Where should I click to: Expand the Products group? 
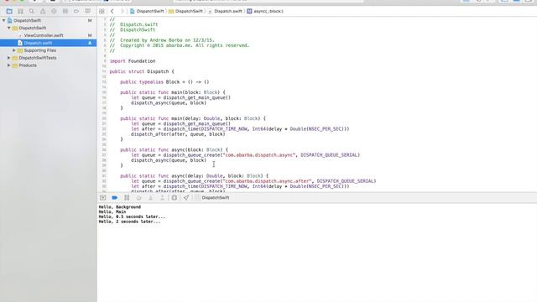[9, 65]
